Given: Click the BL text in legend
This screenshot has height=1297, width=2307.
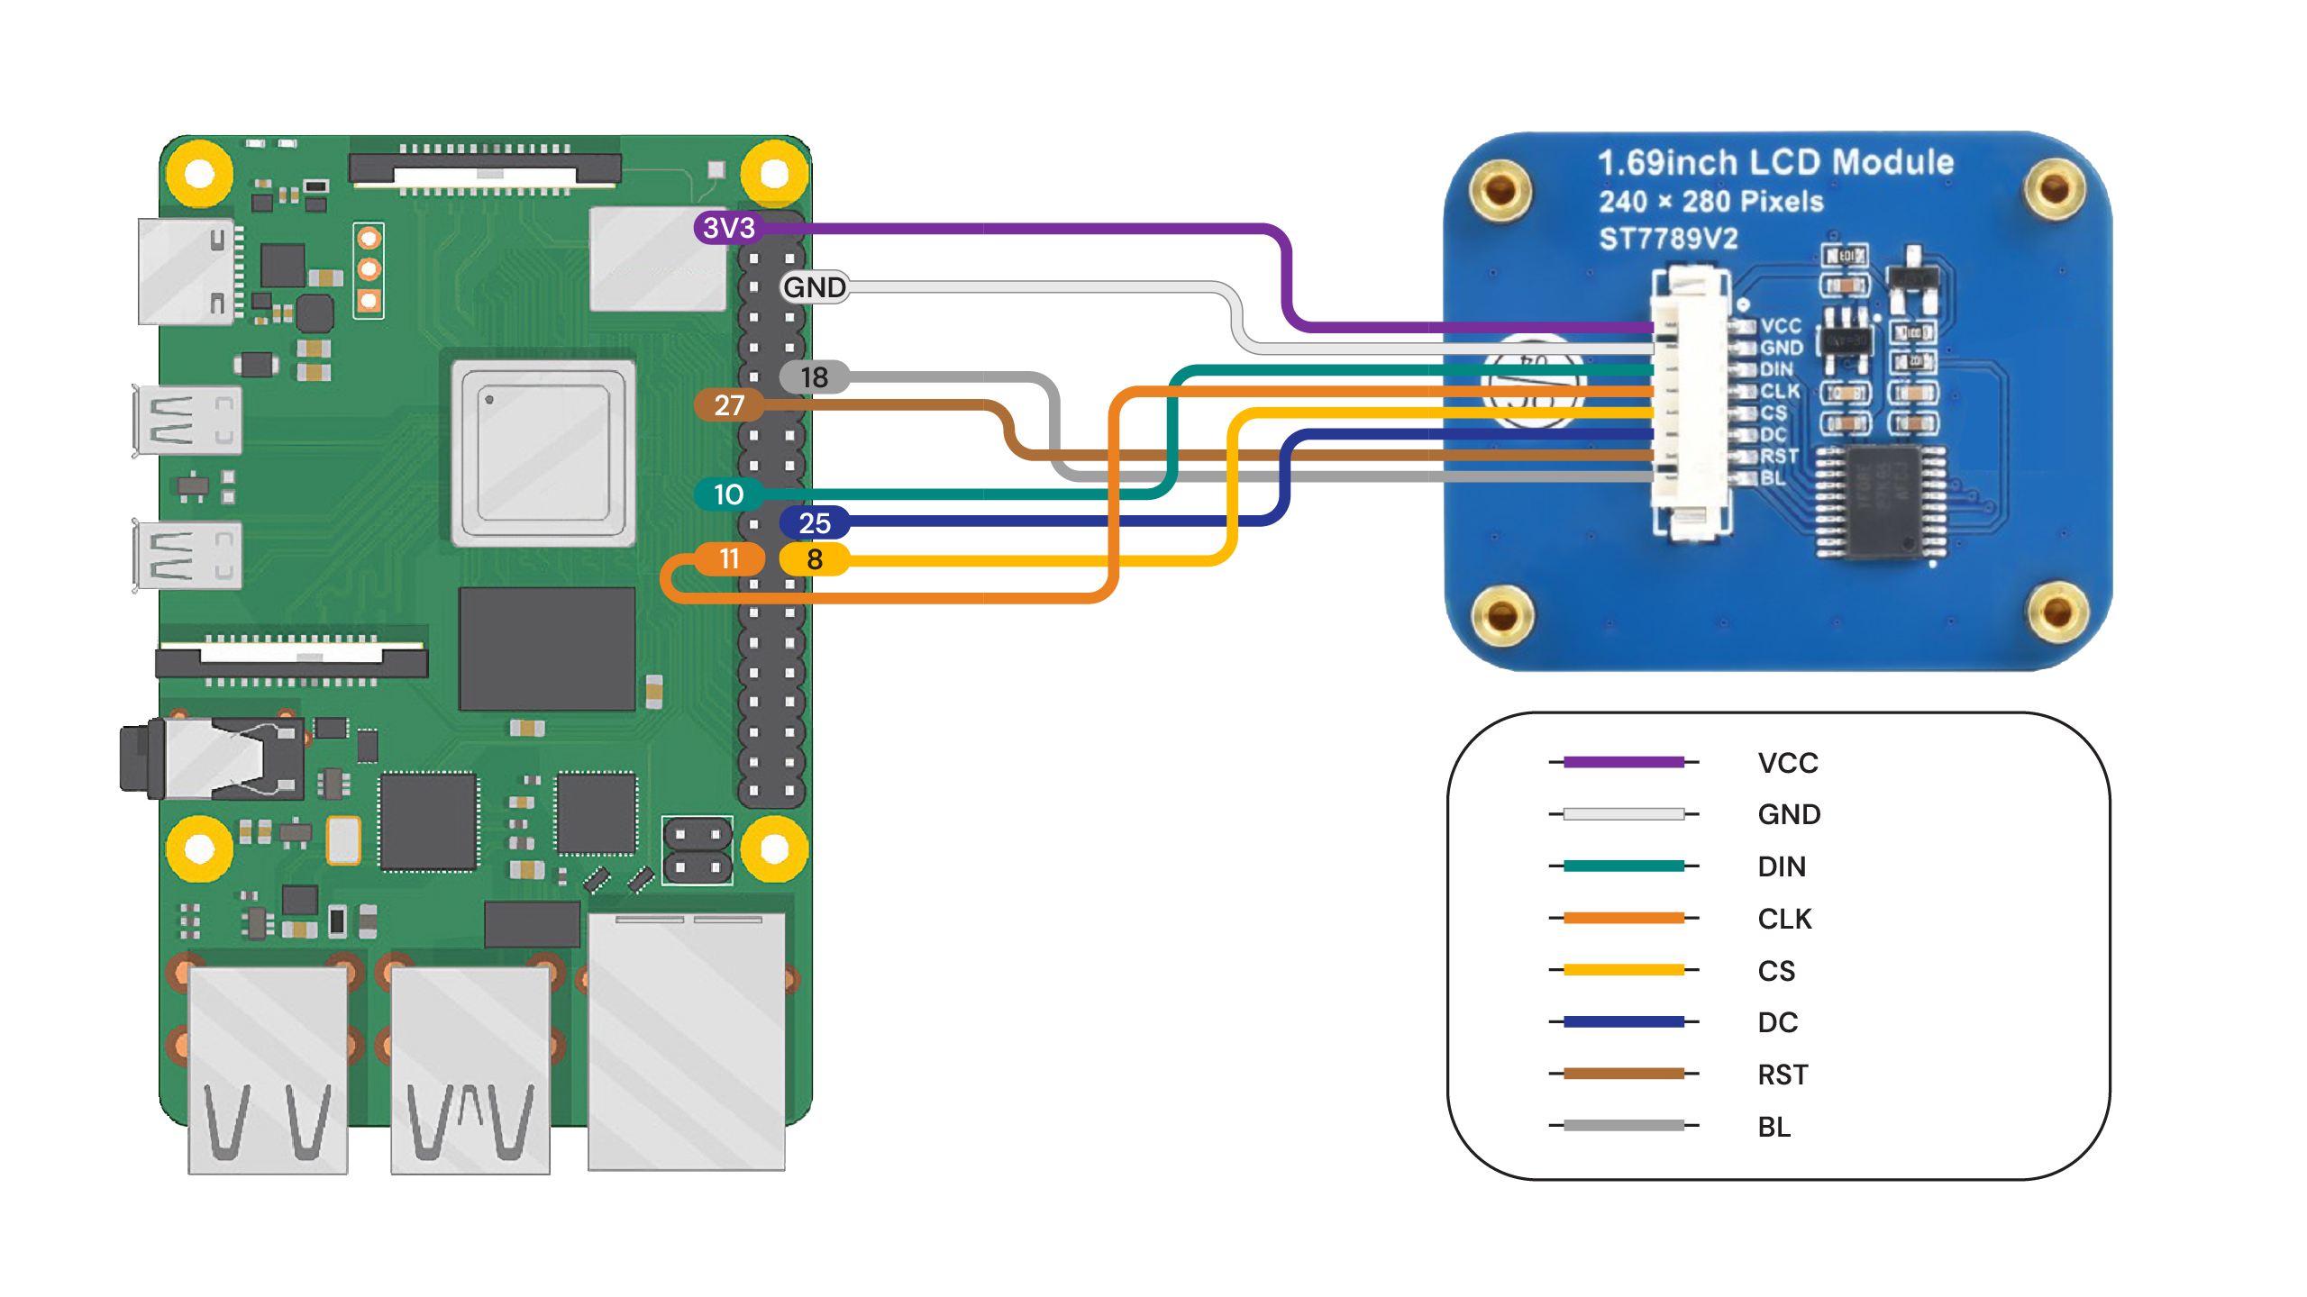Looking at the screenshot, I should 1774,1127.
